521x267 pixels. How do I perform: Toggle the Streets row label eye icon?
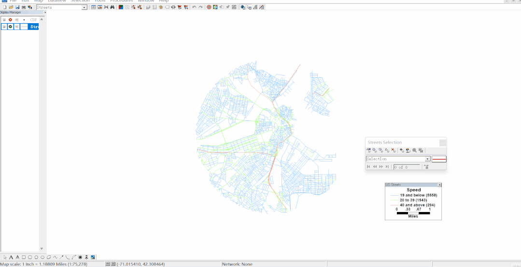16,27
